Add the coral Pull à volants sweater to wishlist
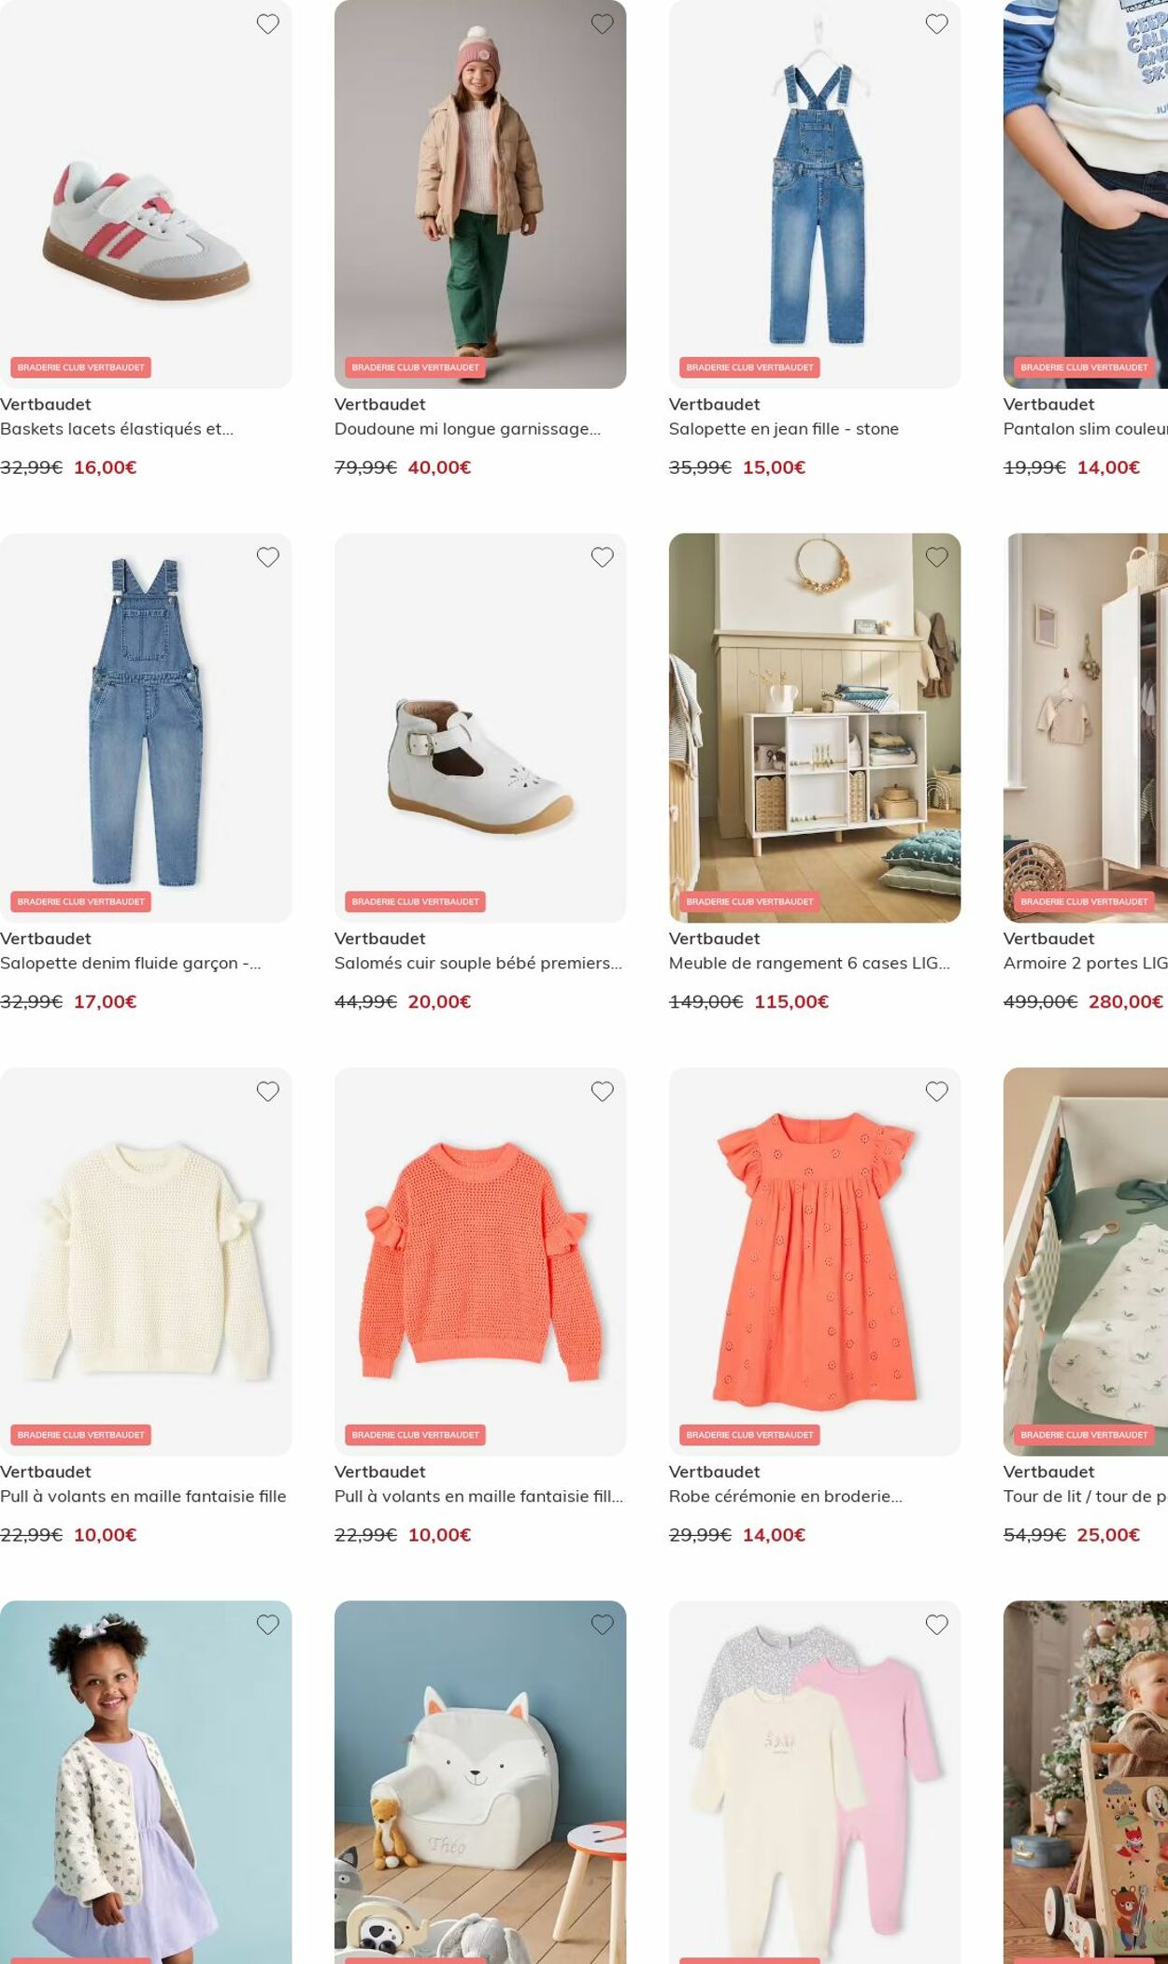The width and height of the screenshot is (1168, 1964). point(603,1091)
